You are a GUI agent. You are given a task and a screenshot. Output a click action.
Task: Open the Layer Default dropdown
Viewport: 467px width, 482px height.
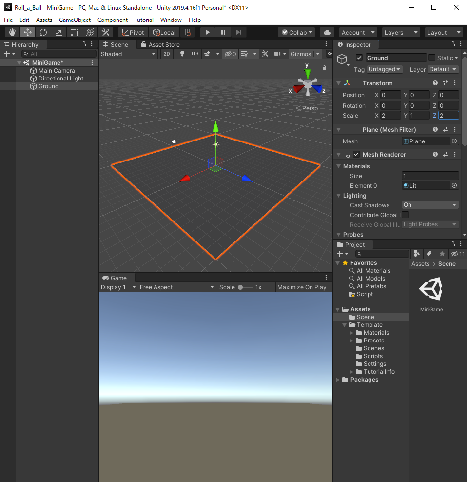tap(443, 69)
